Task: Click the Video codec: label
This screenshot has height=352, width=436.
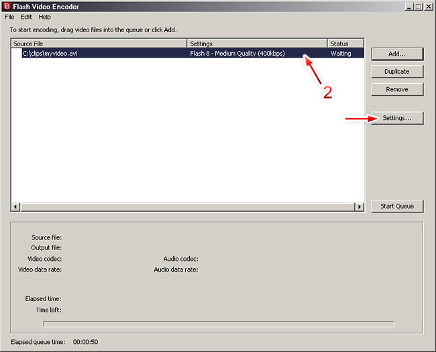Action: (x=44, y=259)
